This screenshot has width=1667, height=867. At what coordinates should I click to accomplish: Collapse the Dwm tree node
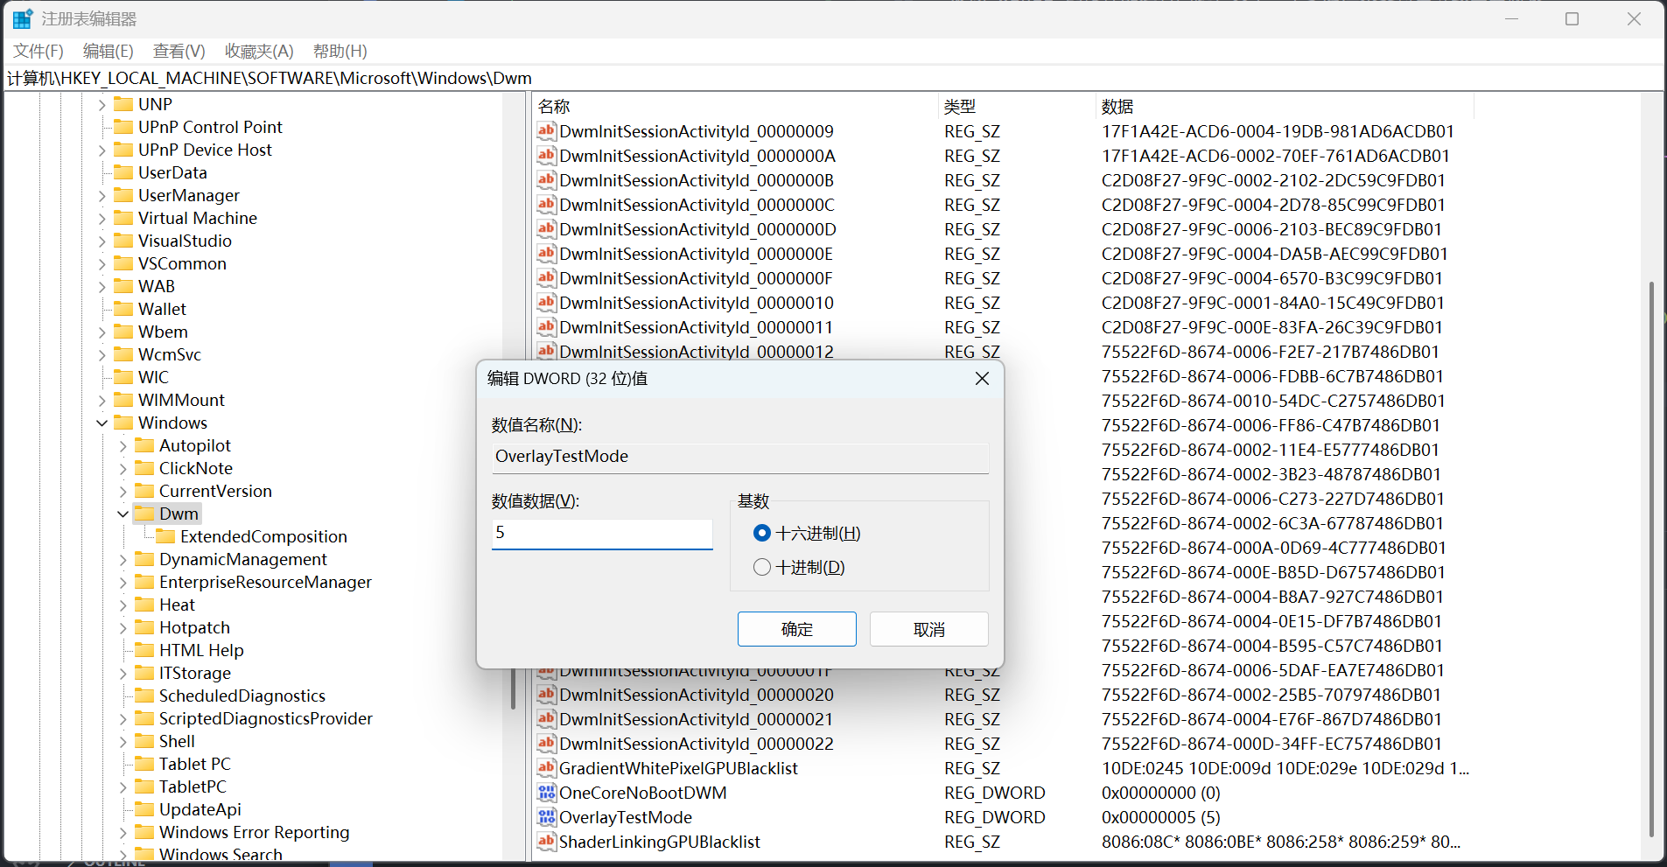123,514
